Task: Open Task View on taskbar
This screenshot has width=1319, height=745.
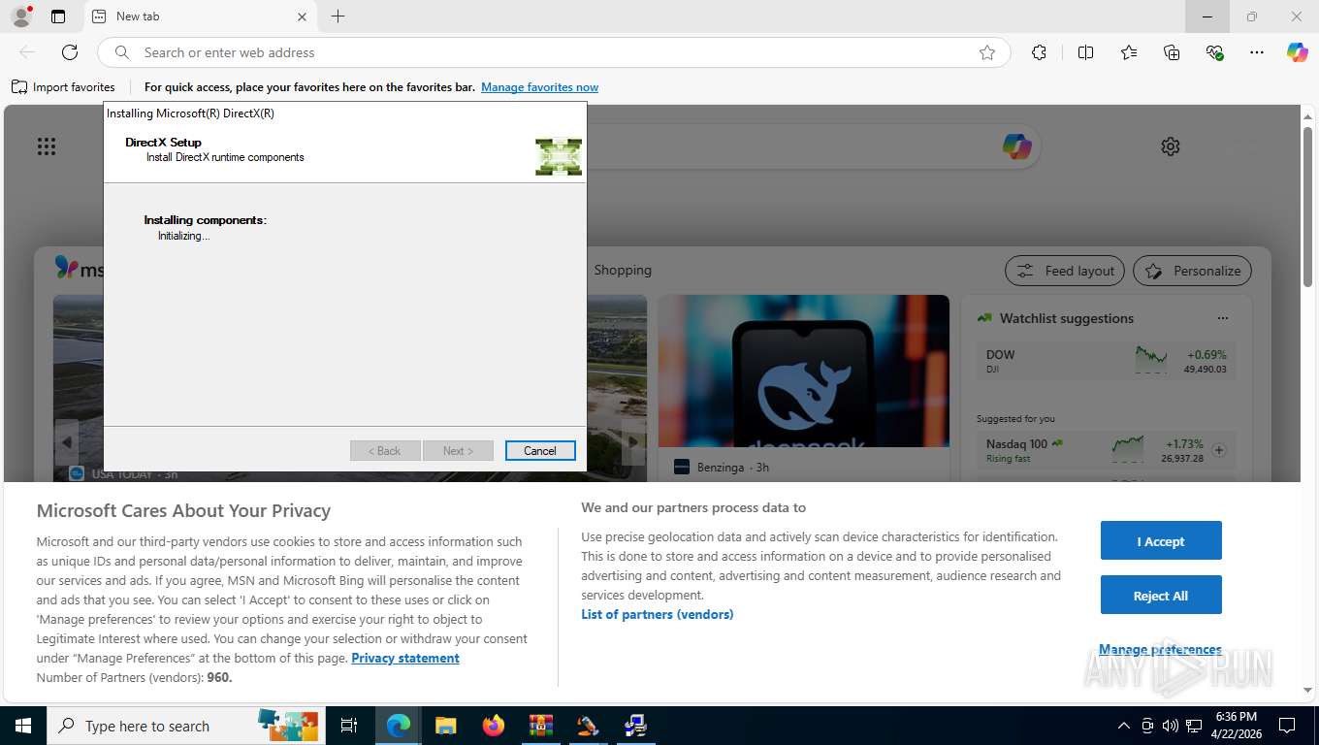Action: tap(349, 726)
